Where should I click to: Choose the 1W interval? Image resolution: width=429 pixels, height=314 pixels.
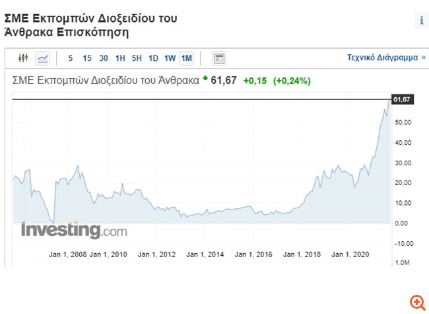pyautogui.click(x=170, y=58)
